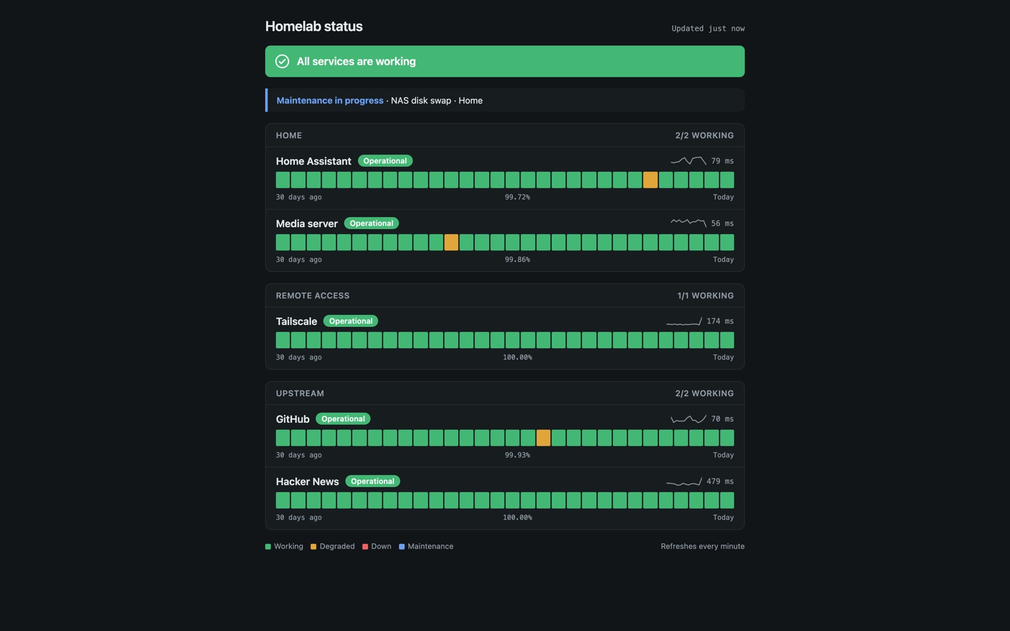Screen dimensions: 1010x631
Task: Click the Tailscale latency sparkline
Action: [684, 321]
